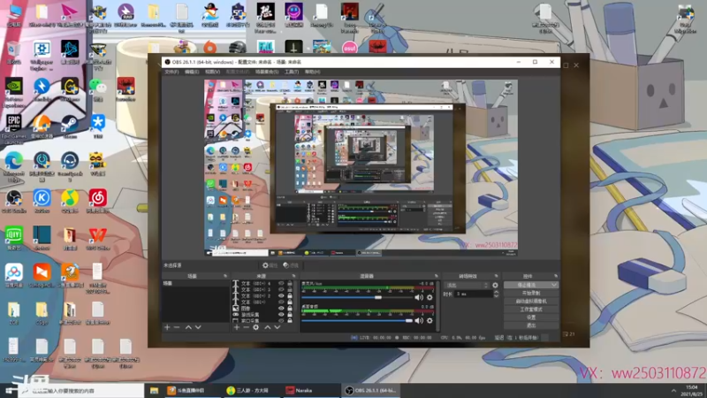Click the 时长 duration stepper arrows
Image resolution: width=707 pixels, height=398 pixels.
496,294
